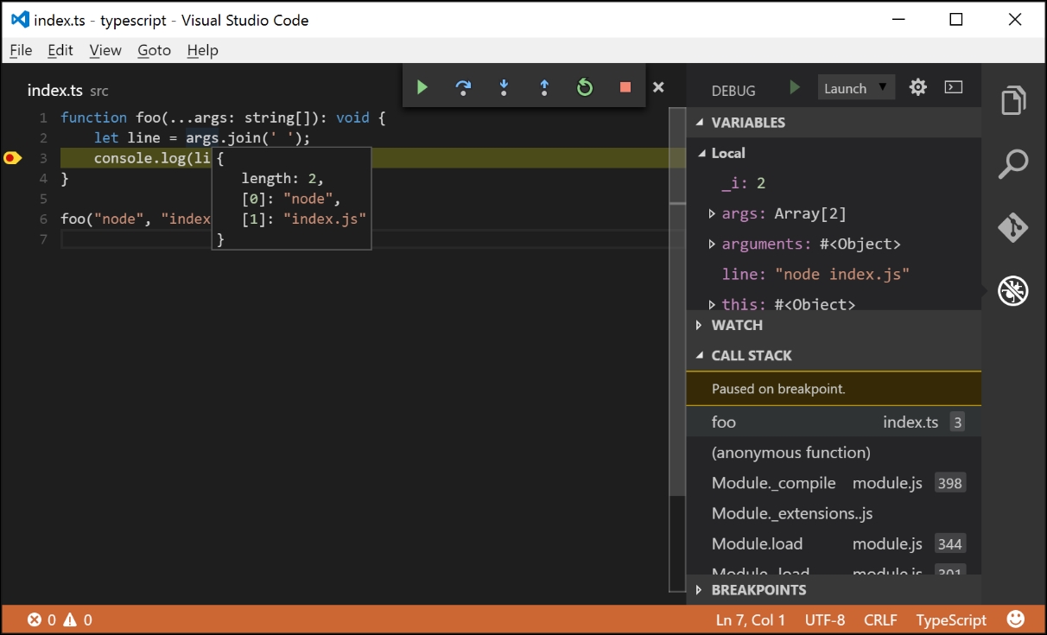1047x635 pixels.
Task: Open the View menu
Action: pos(105,50)
